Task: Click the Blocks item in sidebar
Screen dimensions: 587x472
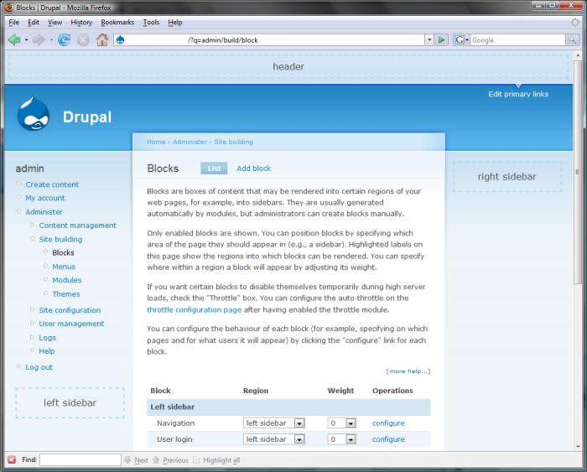Action: [x=63, y=252]
